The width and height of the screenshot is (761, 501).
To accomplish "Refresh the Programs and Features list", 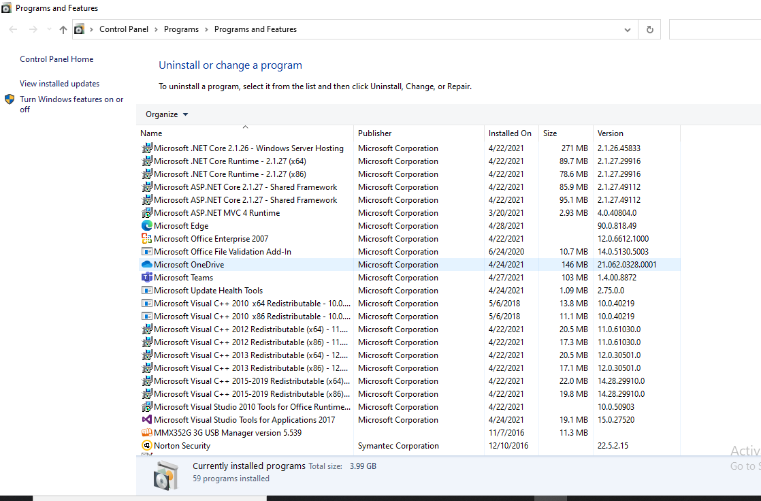I will (650, 30).
